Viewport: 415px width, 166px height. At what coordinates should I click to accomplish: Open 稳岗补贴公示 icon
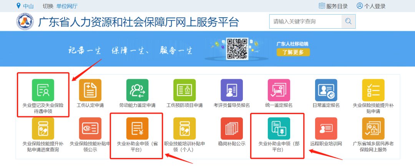[x=232, y=129]
